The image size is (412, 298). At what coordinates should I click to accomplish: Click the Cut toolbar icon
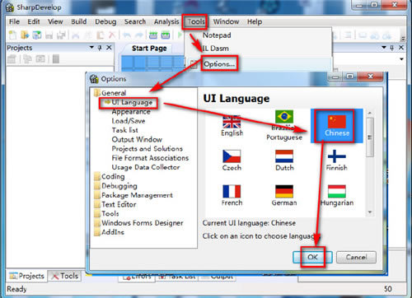(76, 35)
